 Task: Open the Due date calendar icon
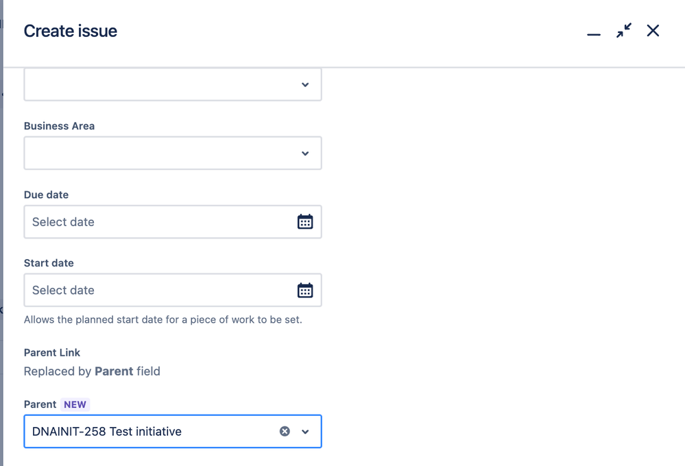(305, 221)
